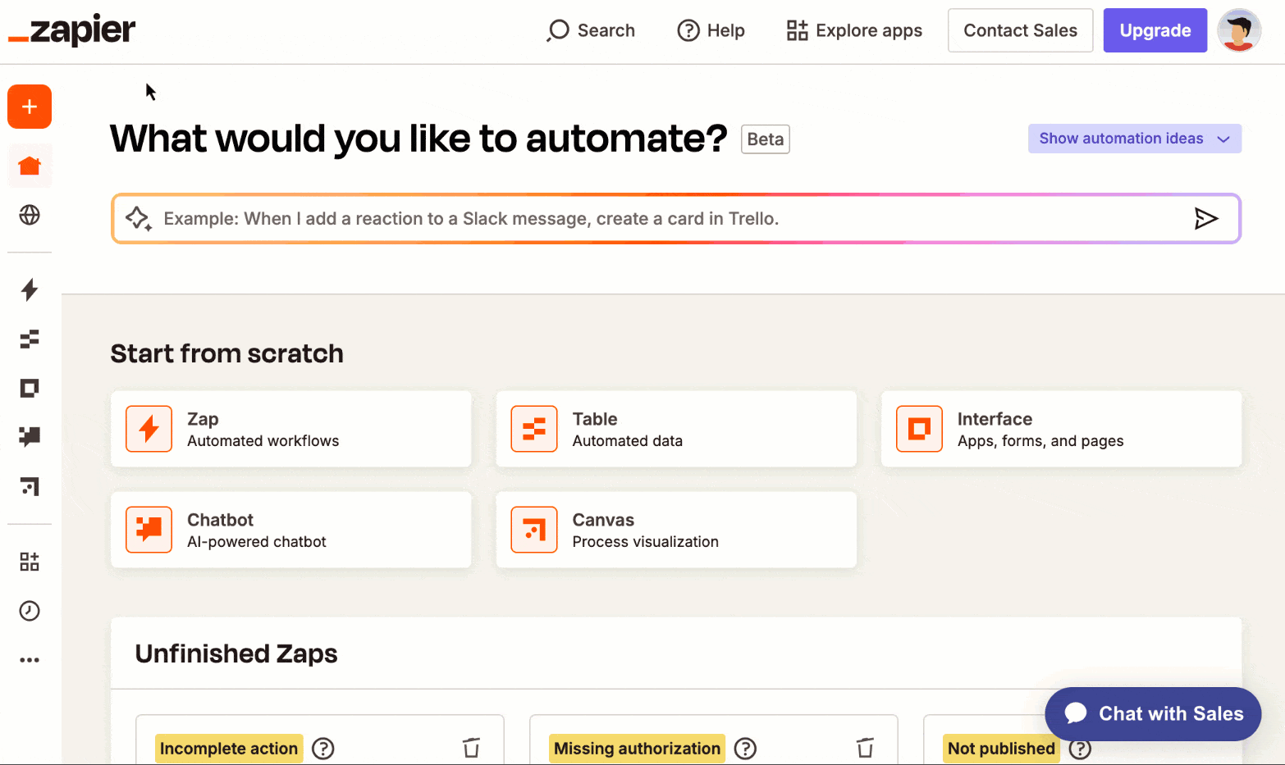Open Search in the top bar
Screen dimensions: 1285x765
[x=591, y=30]
